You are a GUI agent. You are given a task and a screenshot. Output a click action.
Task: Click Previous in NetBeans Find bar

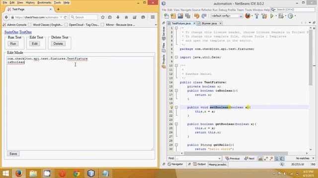233,158
